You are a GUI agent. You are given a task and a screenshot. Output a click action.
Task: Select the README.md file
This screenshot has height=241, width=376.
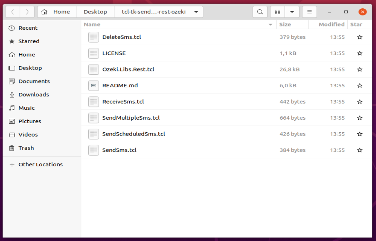point(120,86)
